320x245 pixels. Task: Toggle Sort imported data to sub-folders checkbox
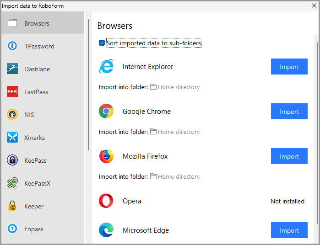coord(102,43)
